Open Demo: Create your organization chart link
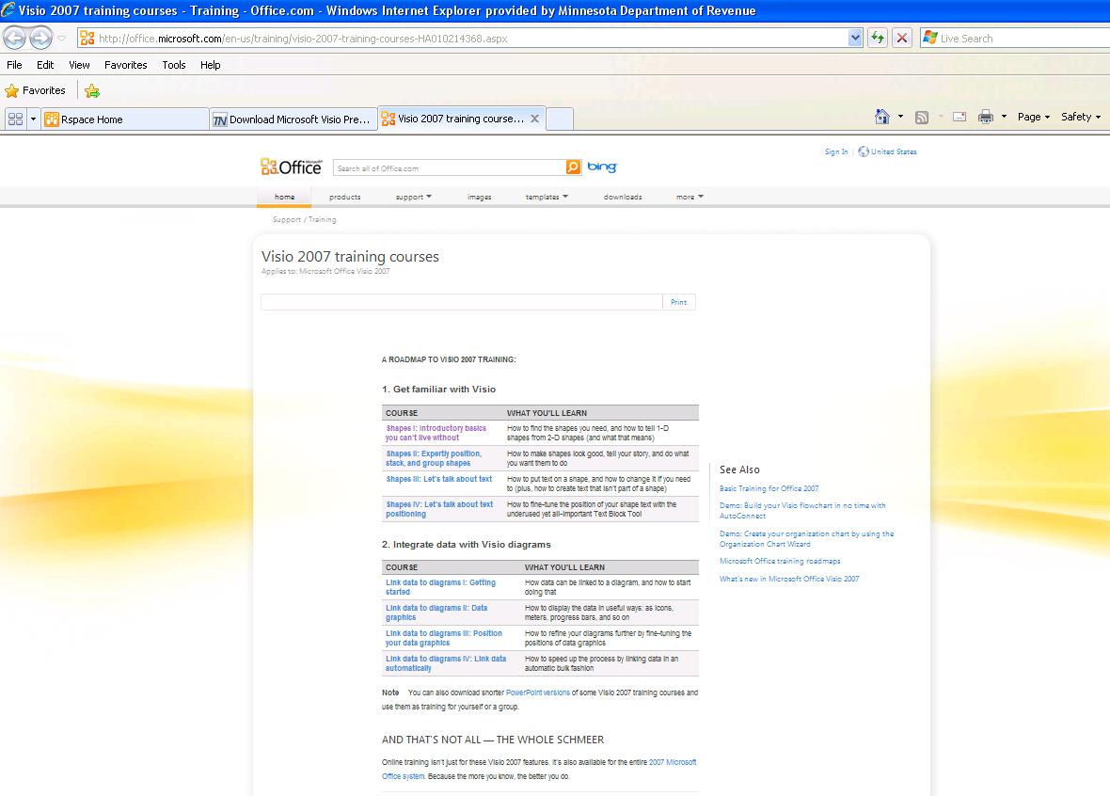This screenshot has width=1110, height=796. [x=806, y=539]
